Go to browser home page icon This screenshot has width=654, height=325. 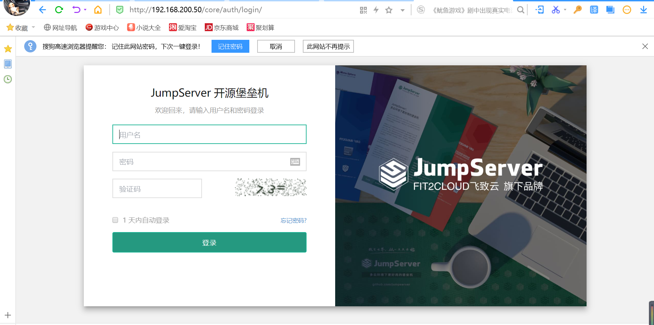[x=98, y=10]
